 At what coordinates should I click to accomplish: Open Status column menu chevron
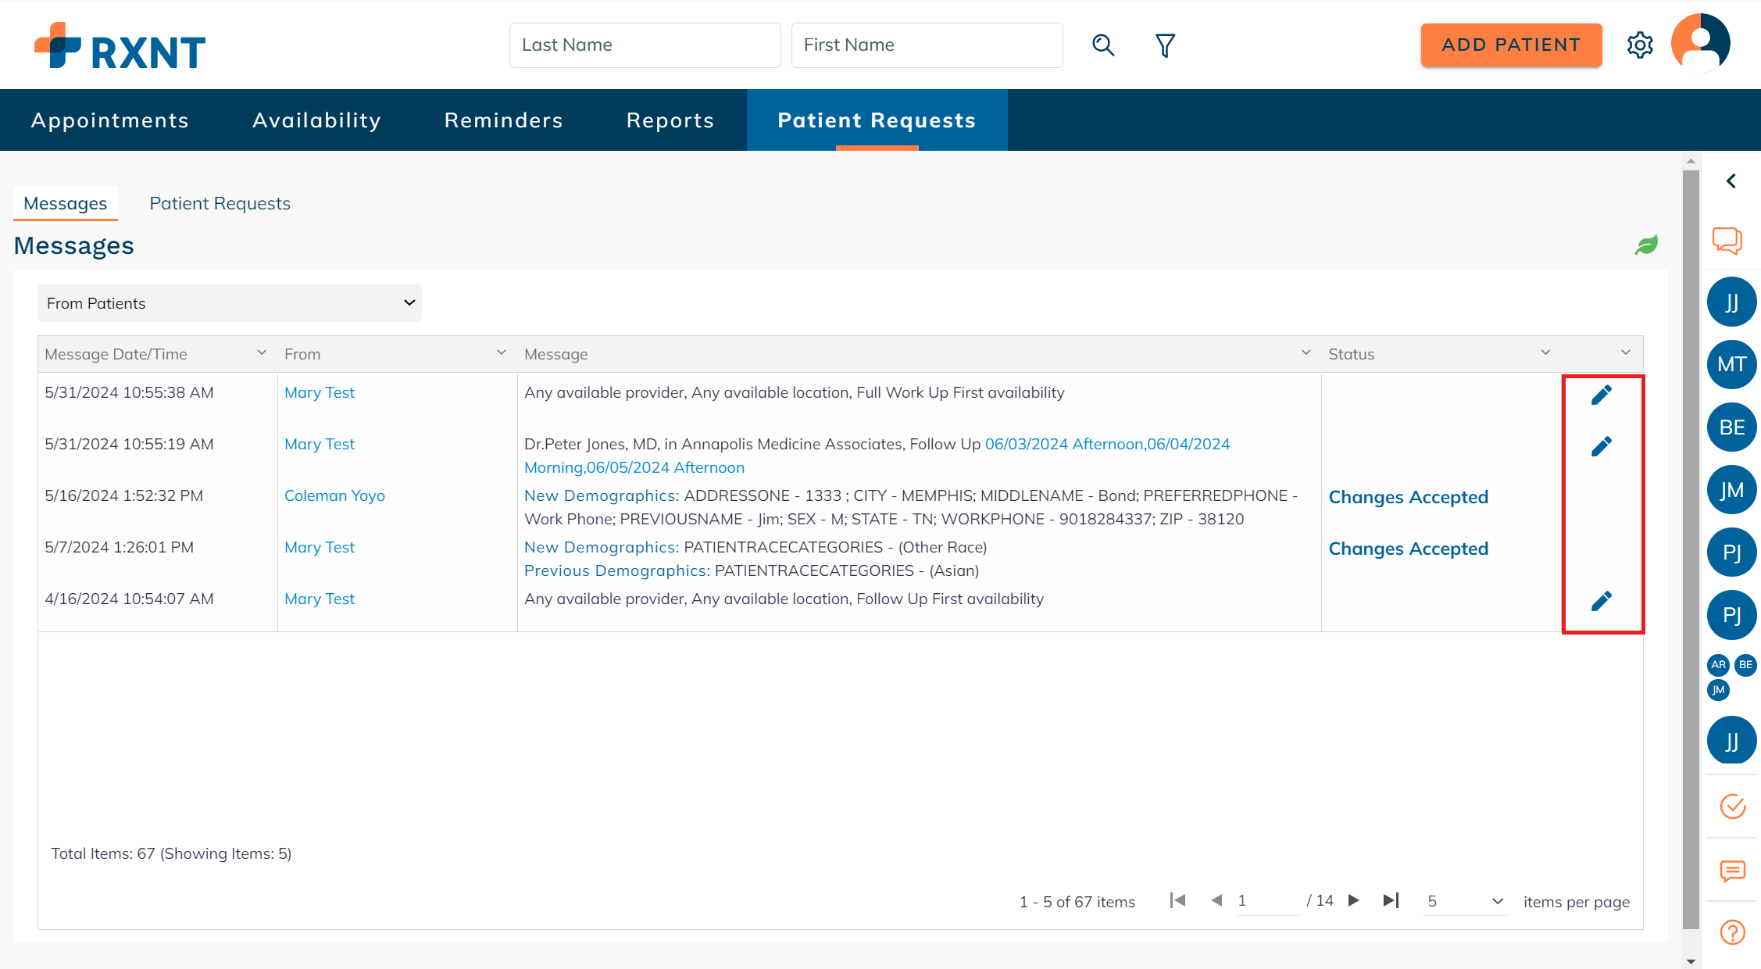click(1545, 353)
